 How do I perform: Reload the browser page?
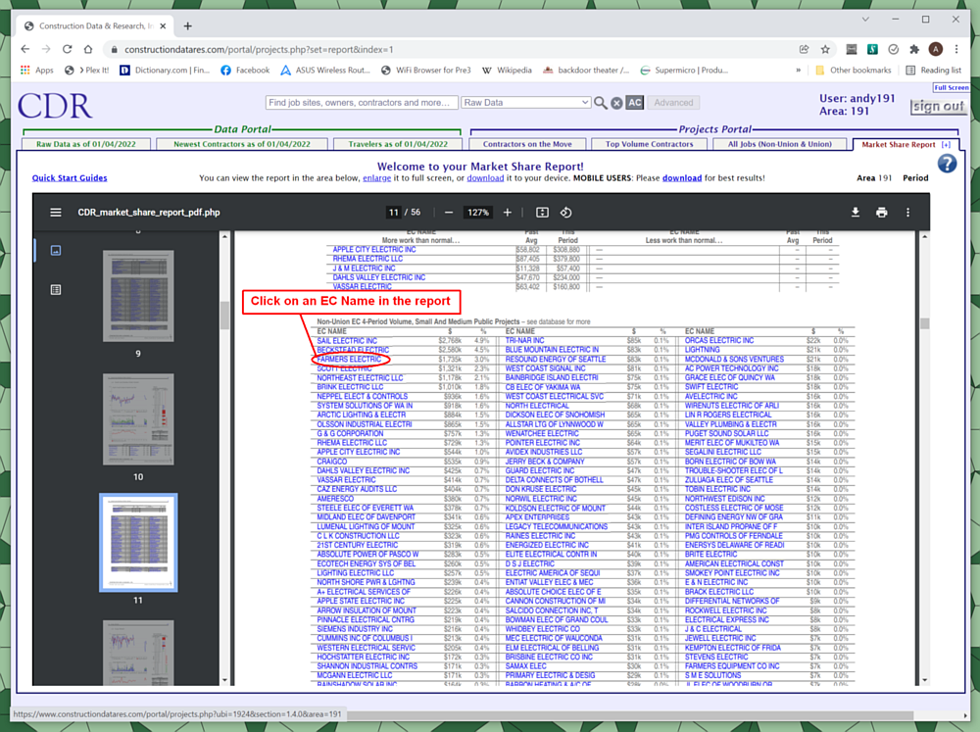[67, 49]
